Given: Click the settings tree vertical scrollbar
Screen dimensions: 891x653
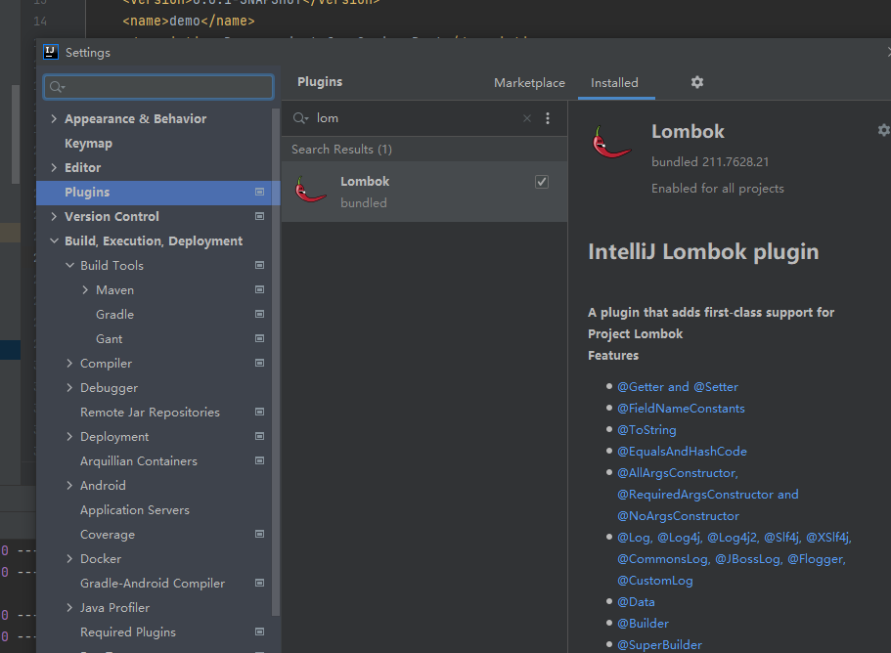Looking at the screenshot, I should click(276, 362).
